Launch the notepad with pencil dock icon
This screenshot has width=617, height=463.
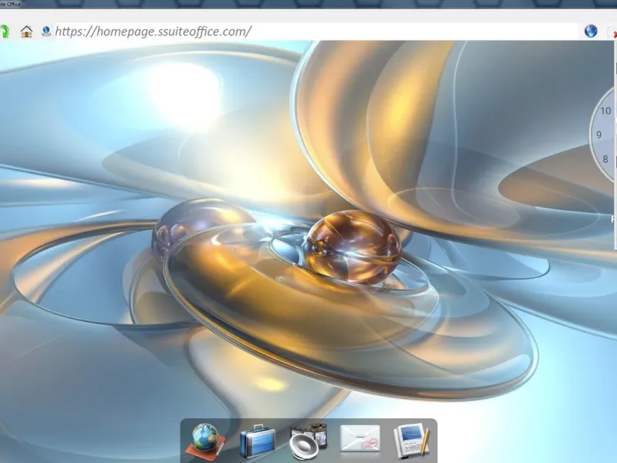tap(411, 441)
